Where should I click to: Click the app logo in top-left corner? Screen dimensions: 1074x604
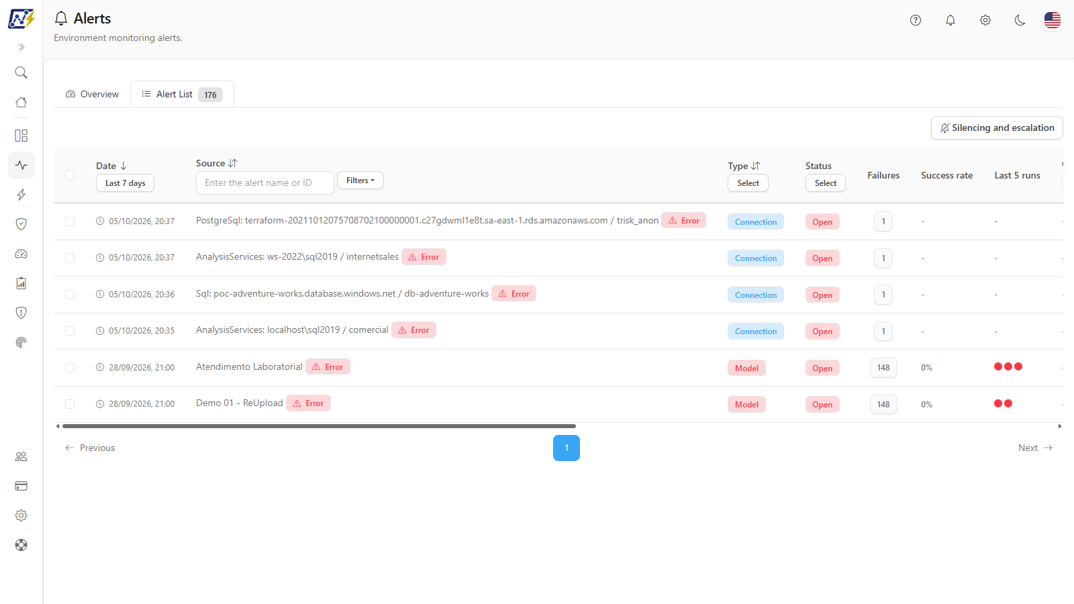tap(21, 18)
